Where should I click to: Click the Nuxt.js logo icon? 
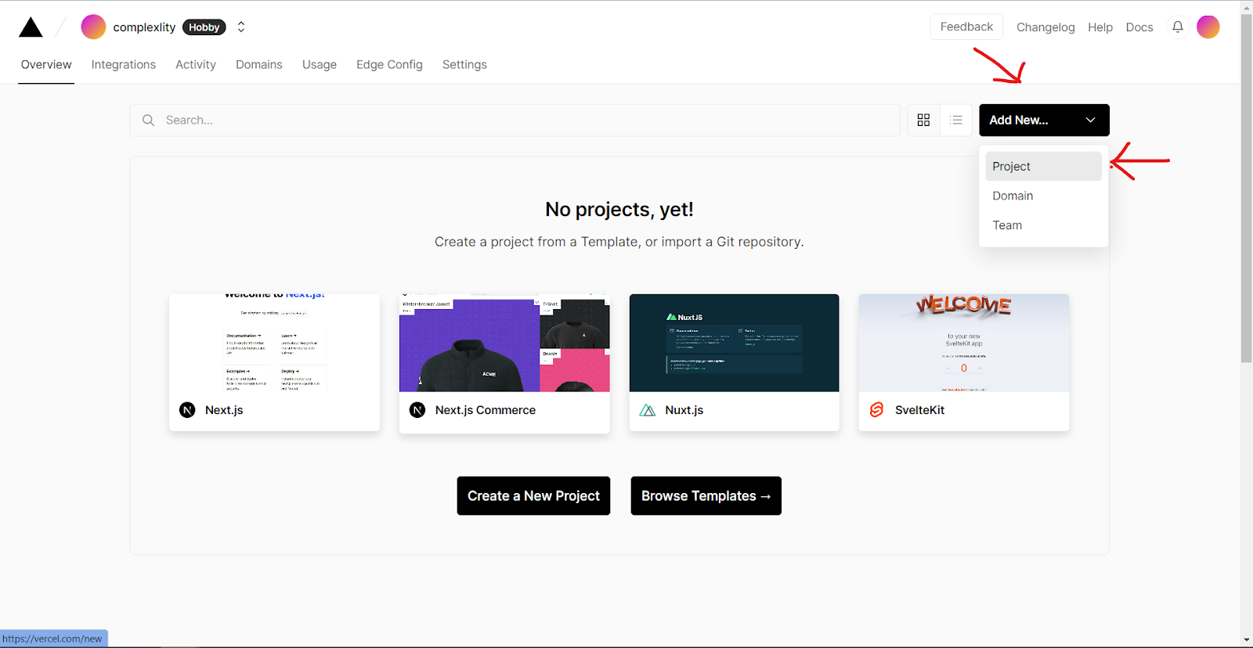pos(647,410)
